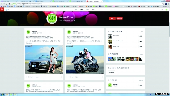The image size is (170, 96).
Task: Click the large Mobile01 profile logo
Action: (x=52, y=18)
